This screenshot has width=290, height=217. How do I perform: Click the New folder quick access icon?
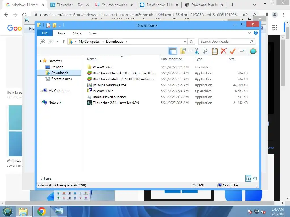coord(54,25)
